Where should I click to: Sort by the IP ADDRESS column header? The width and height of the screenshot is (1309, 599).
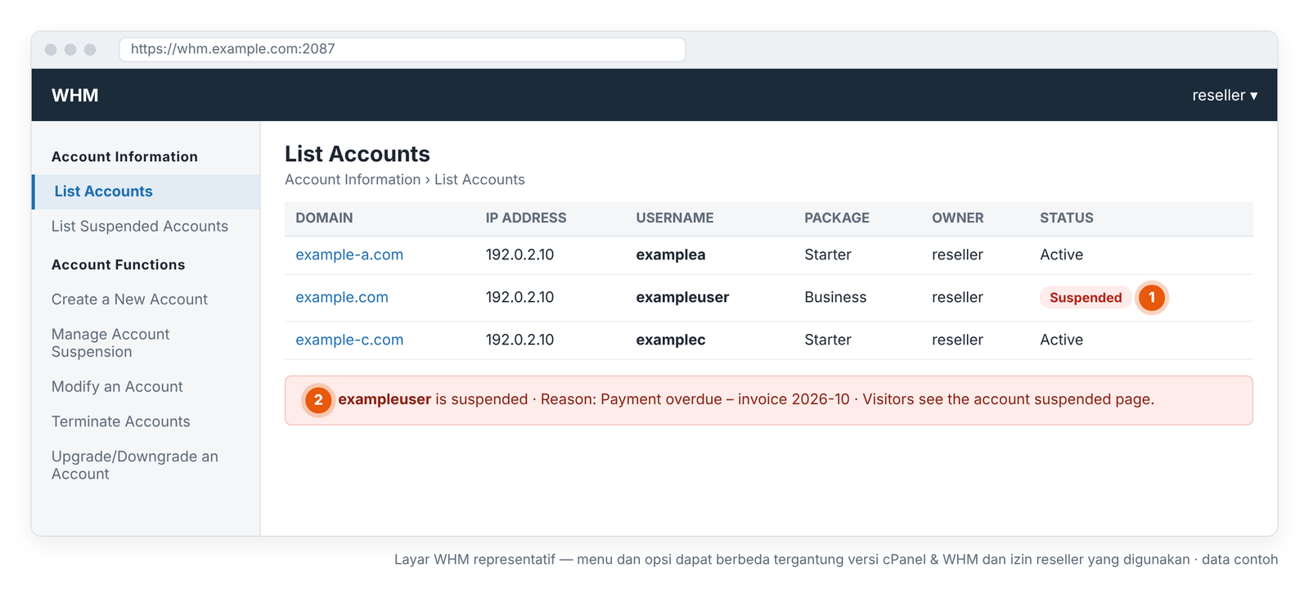click(526, 218)
